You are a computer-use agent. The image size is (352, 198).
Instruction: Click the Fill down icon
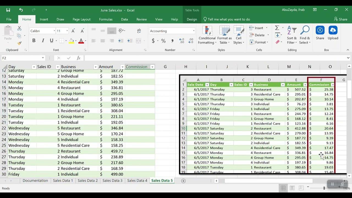click(277, 35)
